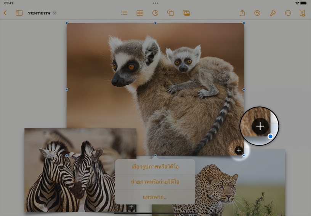Insert a table from the toolbar
This screenshot has width=311, height=216.
click(x=140, y=13)
